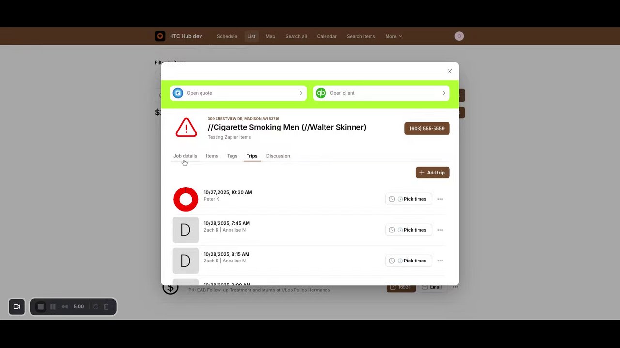This screenshot has height=348, width=620.
Task: Select the Trips tab
Action: pos(252,156)
